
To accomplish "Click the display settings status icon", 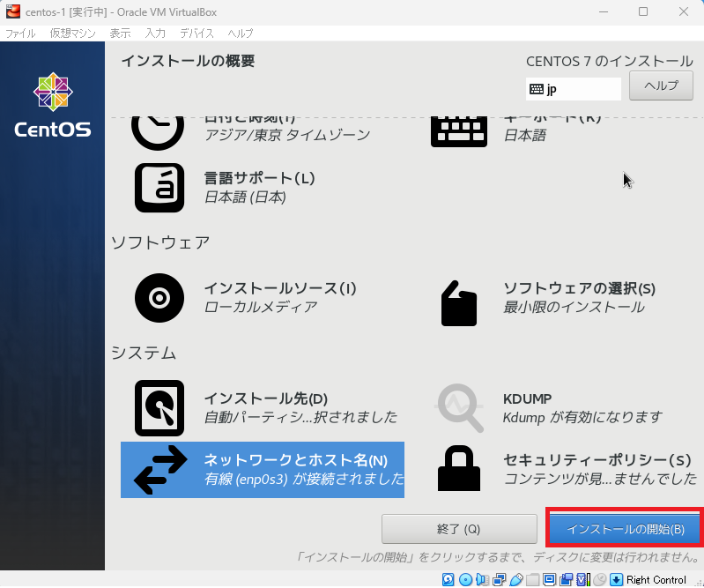I will tap(549, 579).
